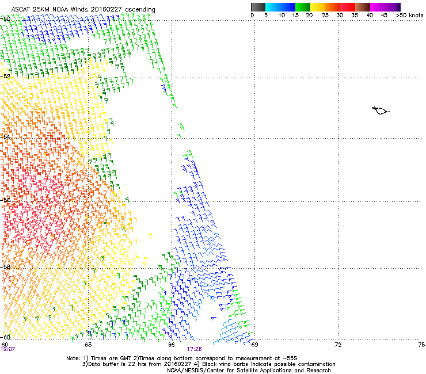This screenshot has height=374, width=426.
Task: Click the 72 longitude axis label
Action: [x=338, y=345]
